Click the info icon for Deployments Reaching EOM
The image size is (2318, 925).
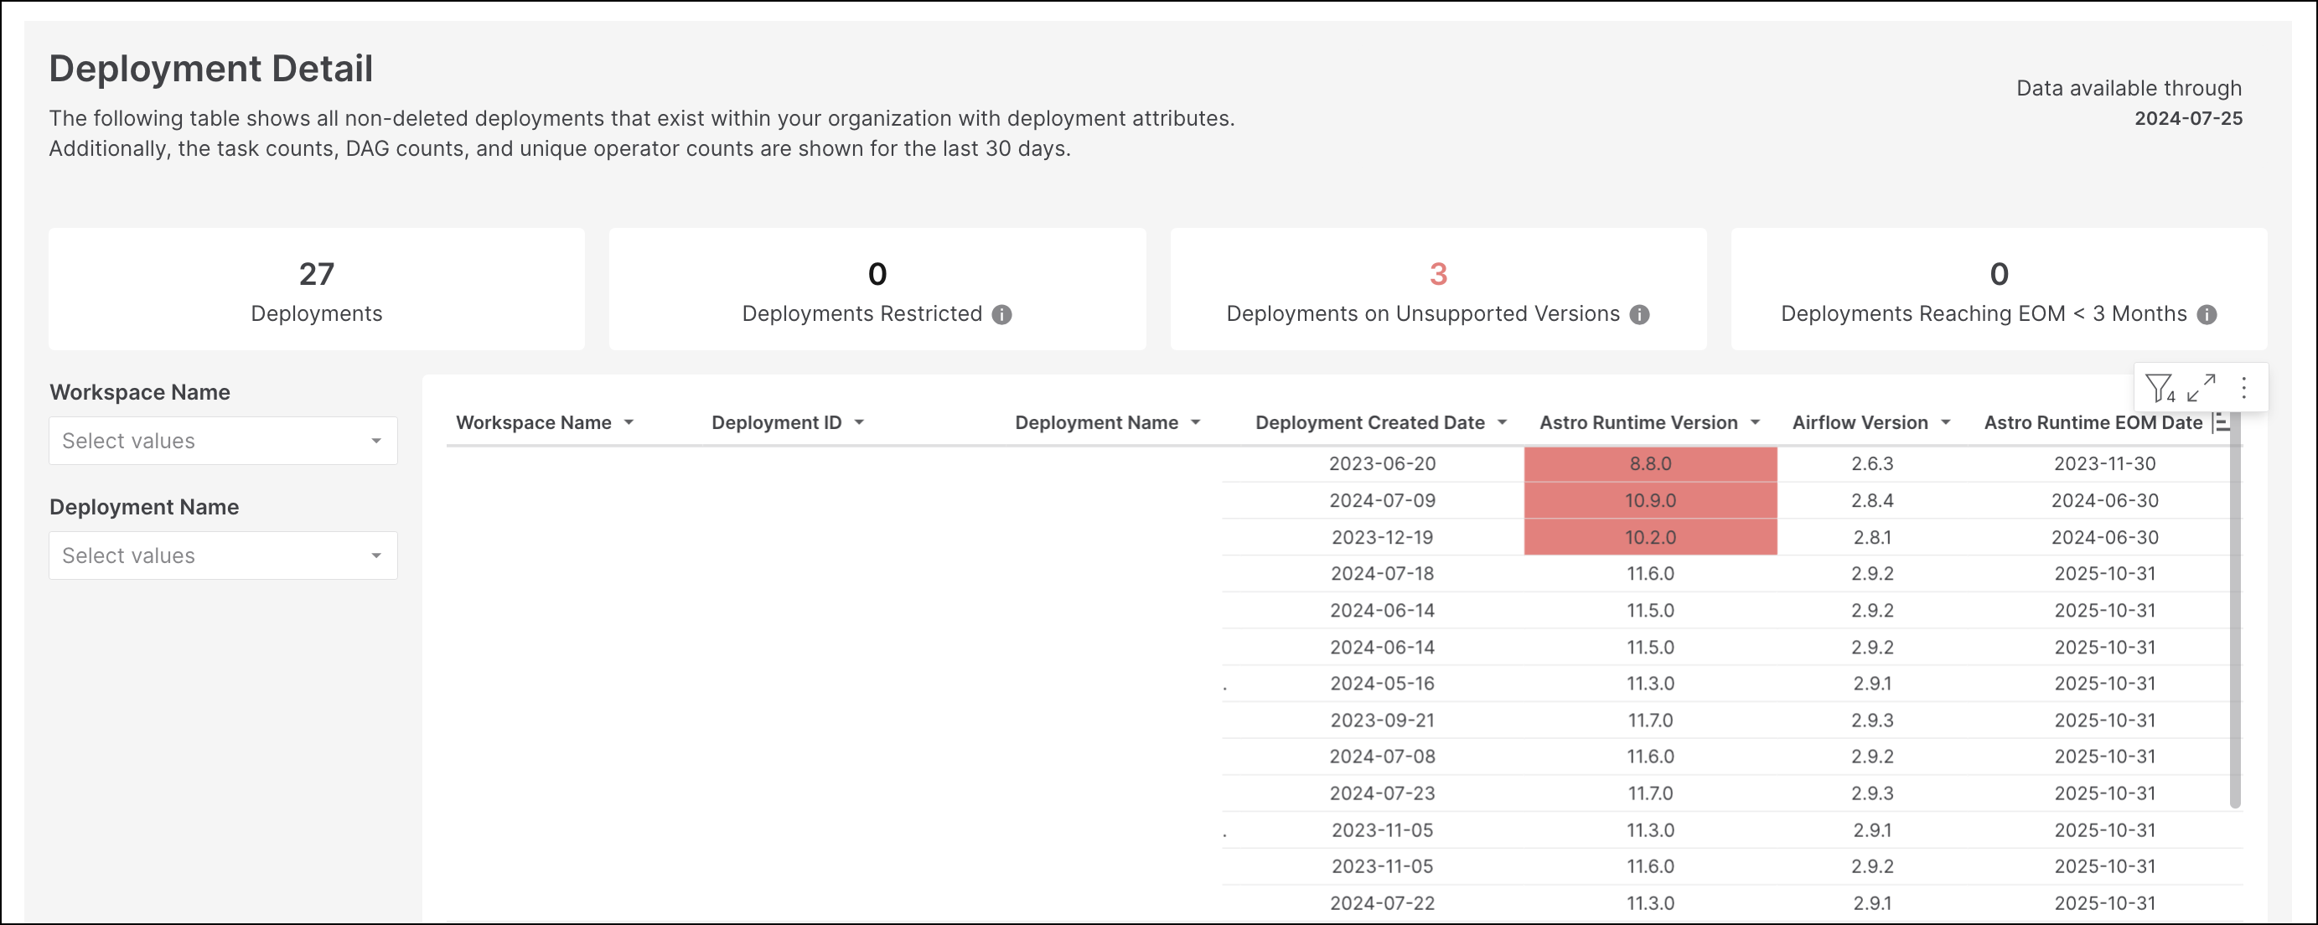(2206, 315)
